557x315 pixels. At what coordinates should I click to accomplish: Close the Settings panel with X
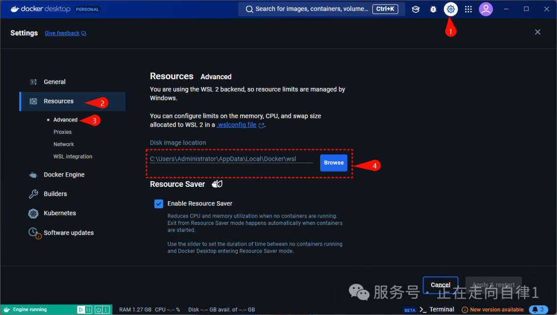(x=537, y=32)
